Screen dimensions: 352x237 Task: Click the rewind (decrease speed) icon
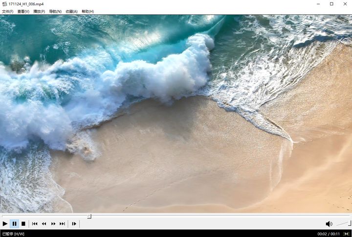(x=44, y=224)
